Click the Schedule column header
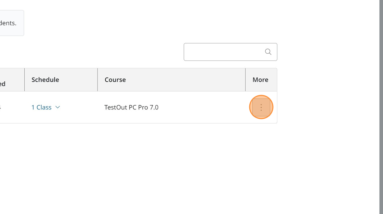The height and width of the screenshot is (214, 383). (x=45, y=80)
